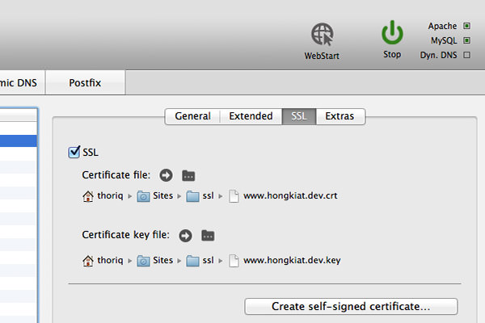Click file icon beside www.hongkiat.dev.crt

pyautogui.click(x=234, y=196)
